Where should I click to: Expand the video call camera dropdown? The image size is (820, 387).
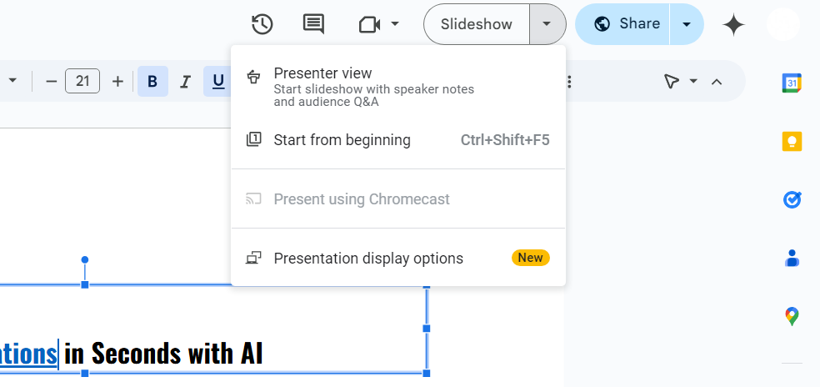point(395,24)
